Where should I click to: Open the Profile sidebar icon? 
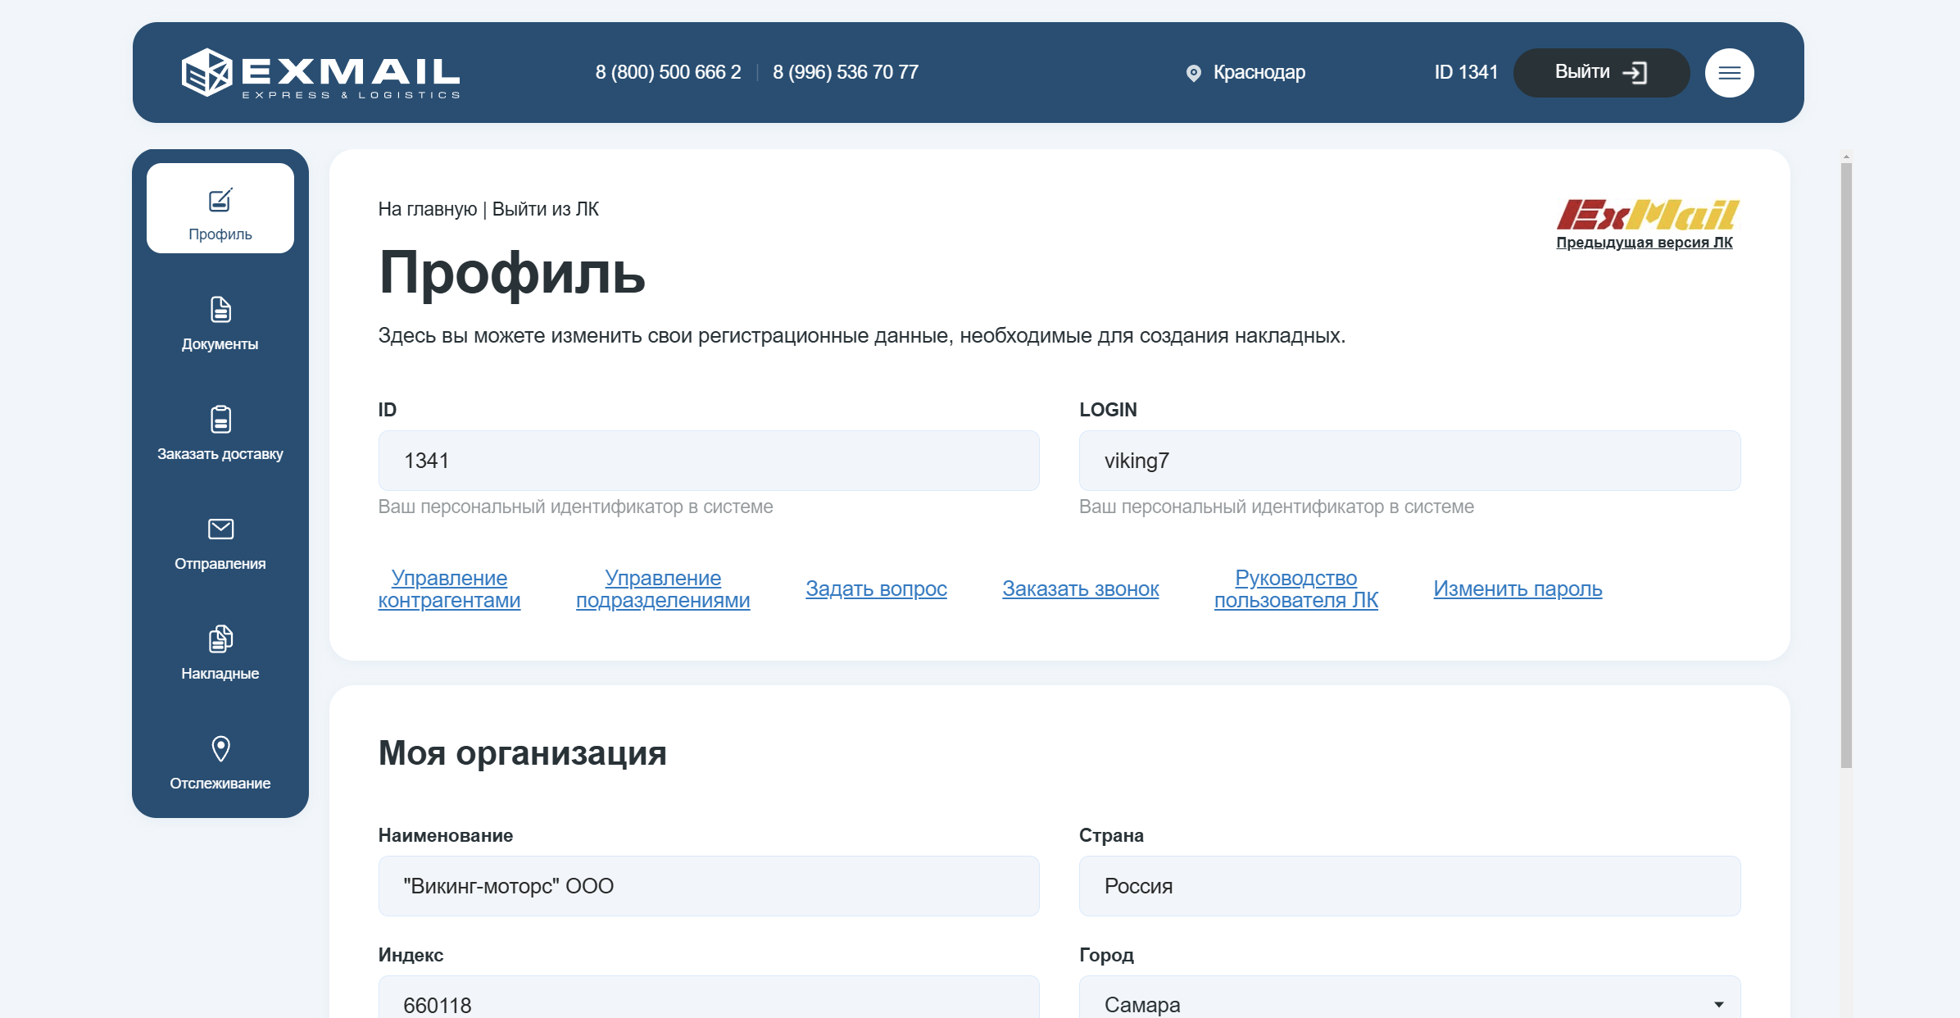[220, 201]
